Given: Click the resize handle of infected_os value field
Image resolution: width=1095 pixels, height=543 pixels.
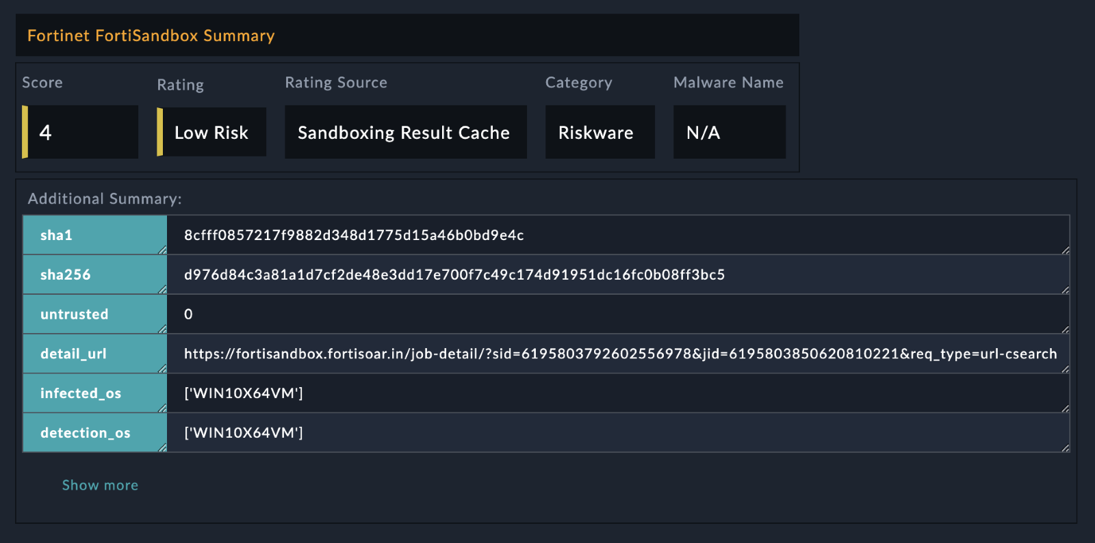Looking at the screenshot, I should pos(1065,408).
